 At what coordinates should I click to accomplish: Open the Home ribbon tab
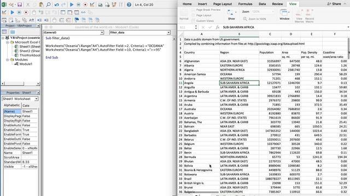(187, 4)
